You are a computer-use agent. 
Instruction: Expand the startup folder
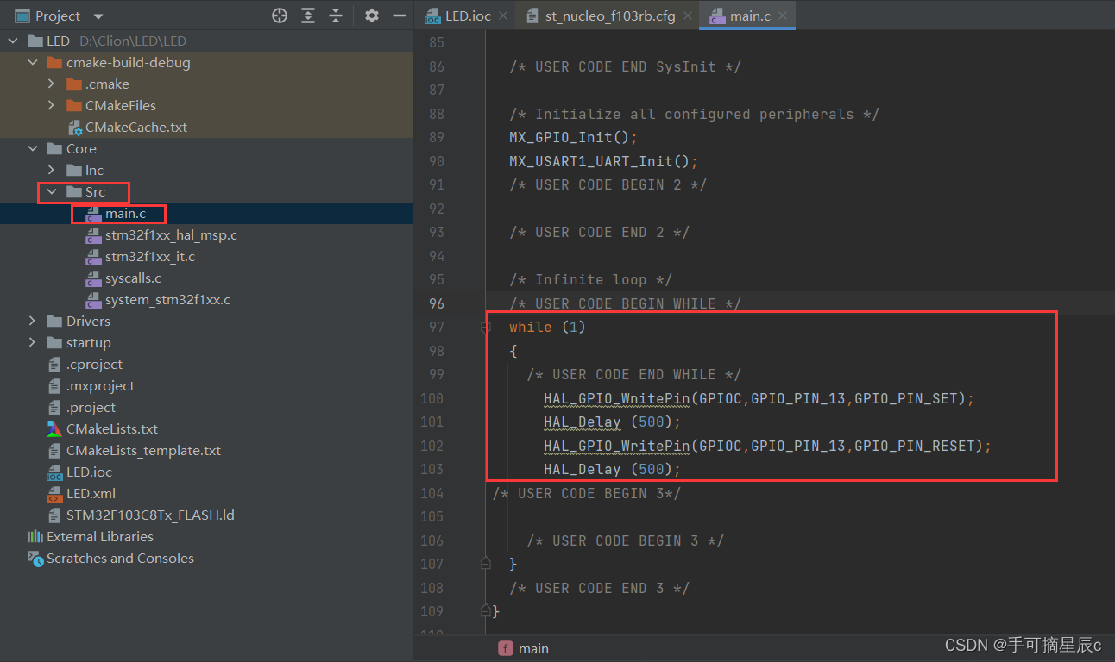point(33,342)
